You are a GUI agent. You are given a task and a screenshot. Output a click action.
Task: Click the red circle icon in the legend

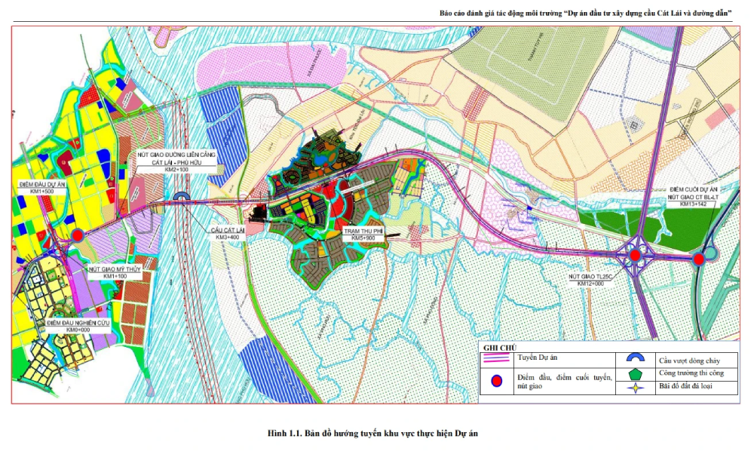(498, 381)
